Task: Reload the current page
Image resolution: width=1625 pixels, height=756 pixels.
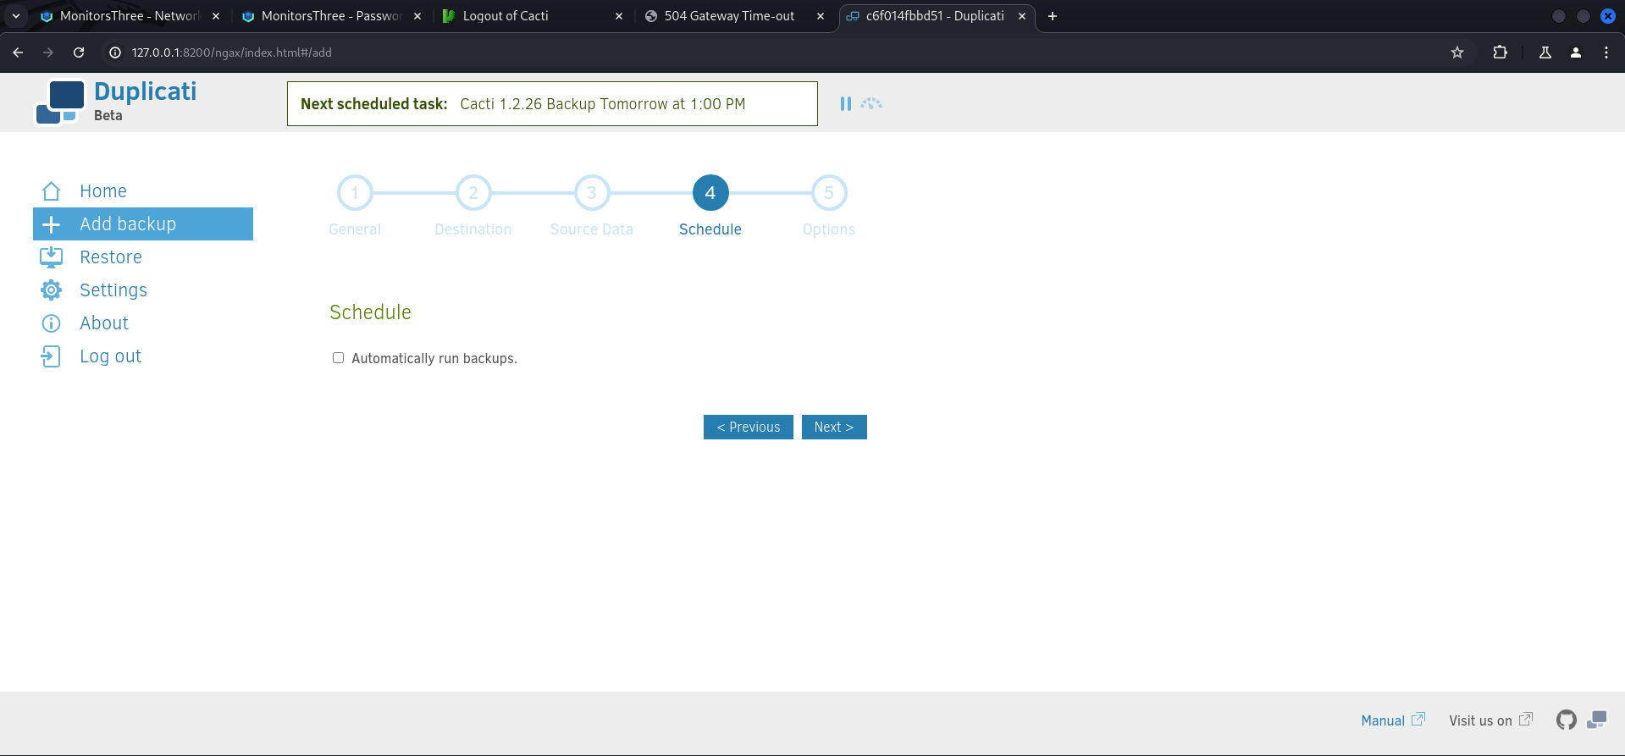Action: 79,52
